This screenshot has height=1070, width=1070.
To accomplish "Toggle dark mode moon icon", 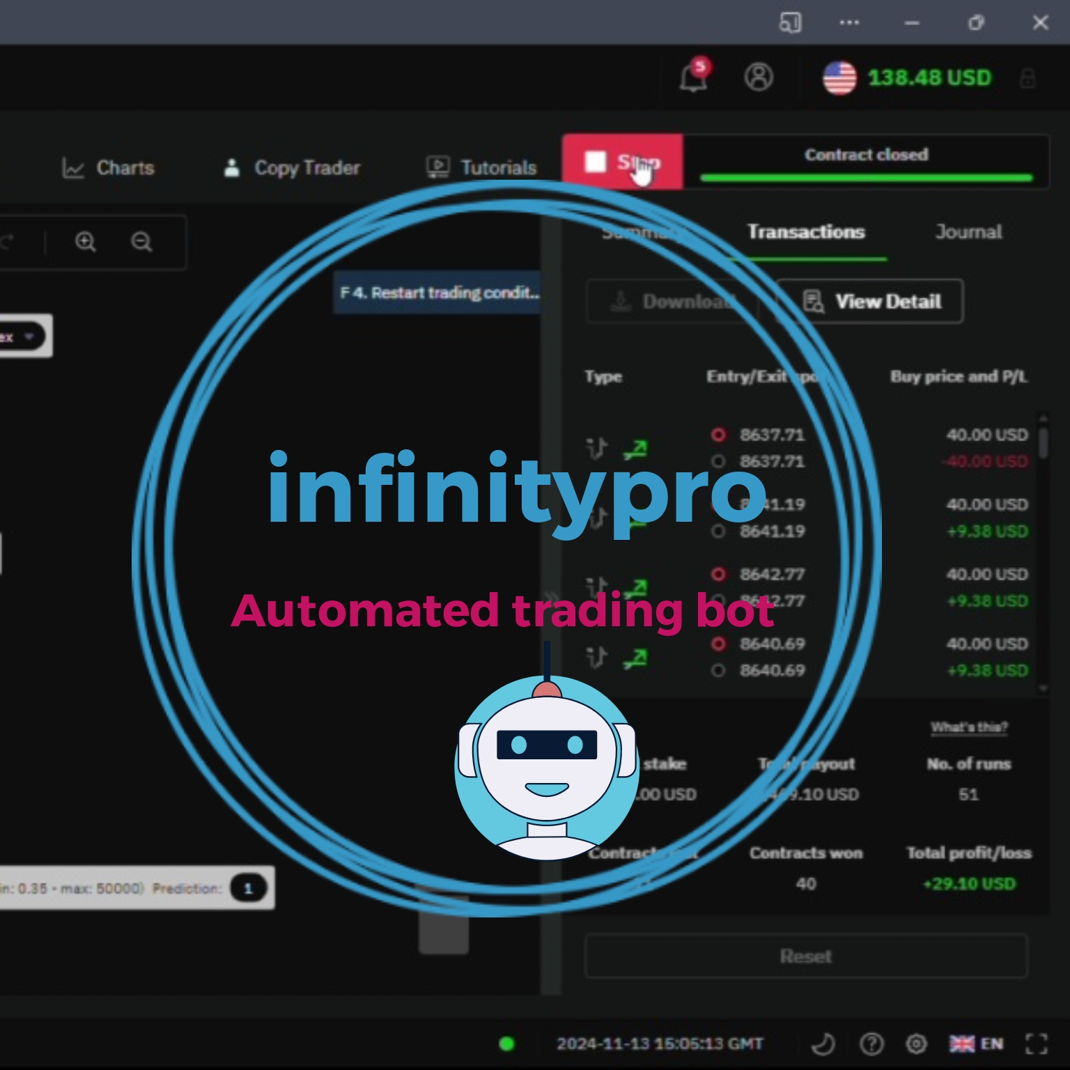I will pyautogui.click(x=823, y=1044).
